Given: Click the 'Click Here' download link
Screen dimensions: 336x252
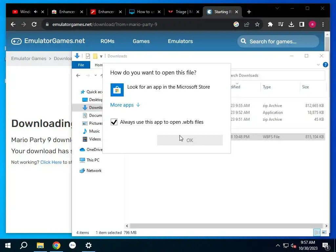Looking at the screenshot, I should pyautogui.click(x=51, y=162).
